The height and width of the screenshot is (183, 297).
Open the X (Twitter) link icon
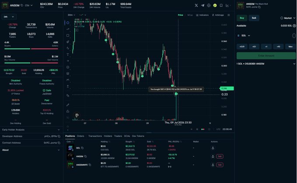coord(196,6)
